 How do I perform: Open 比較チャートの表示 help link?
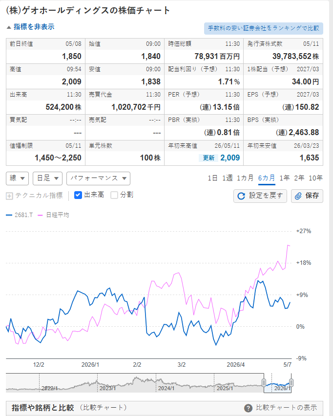(286, 408)
